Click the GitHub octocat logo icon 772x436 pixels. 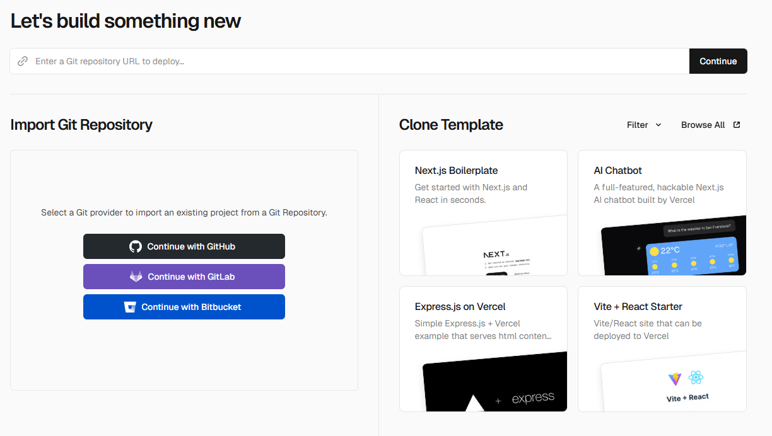coord(136,246)
